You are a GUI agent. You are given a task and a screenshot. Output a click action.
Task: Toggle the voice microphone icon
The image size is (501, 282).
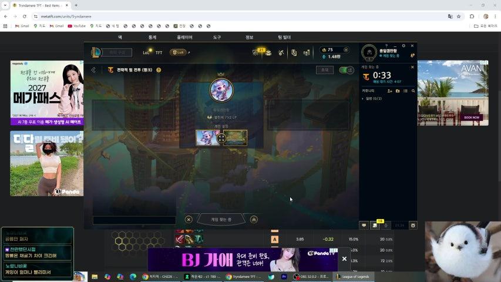(x=386, y=226)
